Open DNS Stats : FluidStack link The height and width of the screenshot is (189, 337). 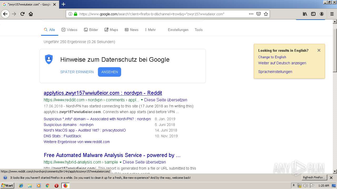coord(62,136)
